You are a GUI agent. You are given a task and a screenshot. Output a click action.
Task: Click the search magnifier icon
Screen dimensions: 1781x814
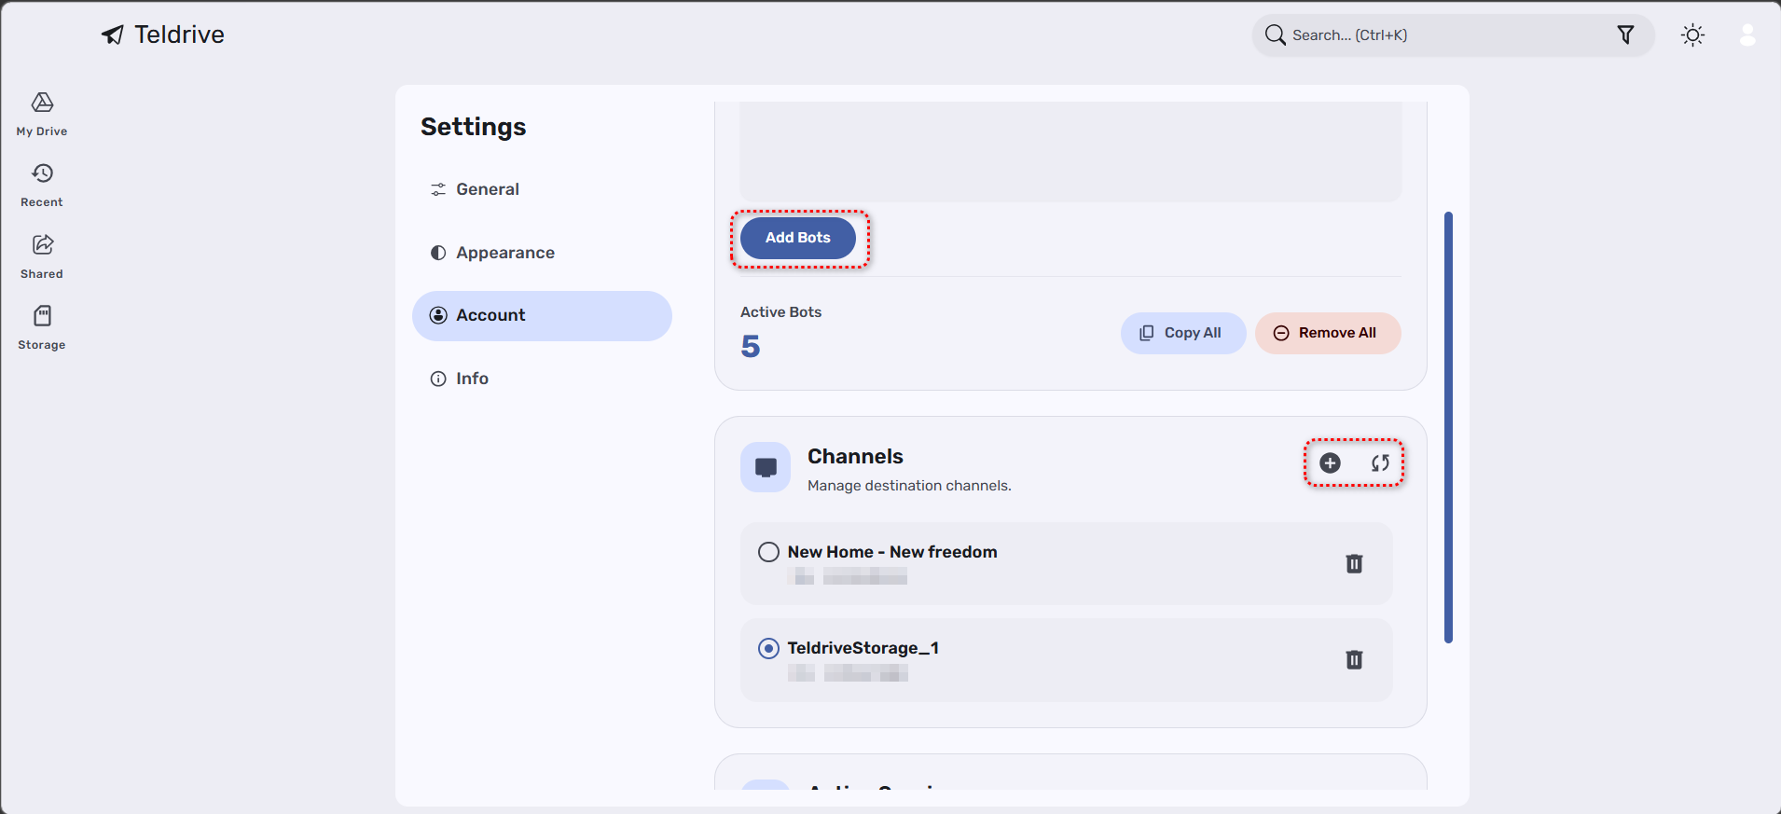click(x=1275, y=35)
